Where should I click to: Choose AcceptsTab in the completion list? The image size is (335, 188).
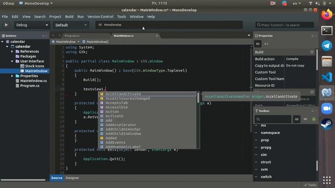pyautogui.click(x=147, y=103)
